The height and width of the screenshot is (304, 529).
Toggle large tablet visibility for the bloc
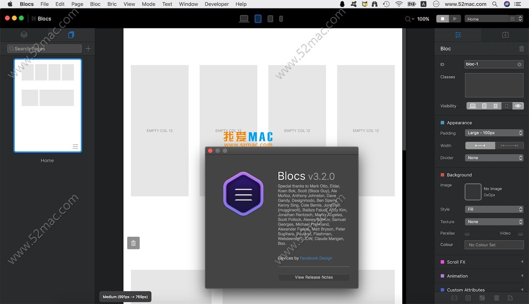coord(484,106)
